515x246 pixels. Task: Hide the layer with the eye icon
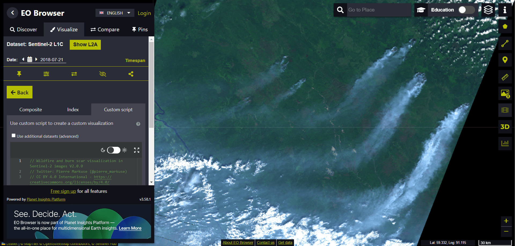coord(103,74)
